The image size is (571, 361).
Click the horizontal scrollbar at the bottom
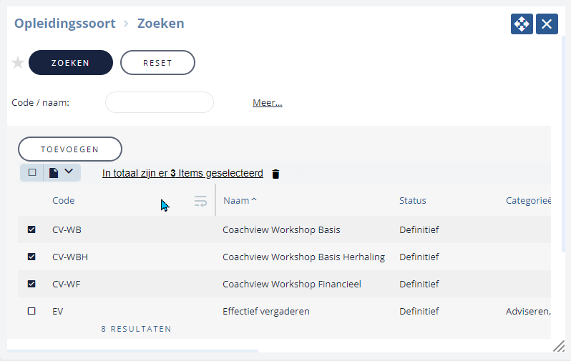132,351
